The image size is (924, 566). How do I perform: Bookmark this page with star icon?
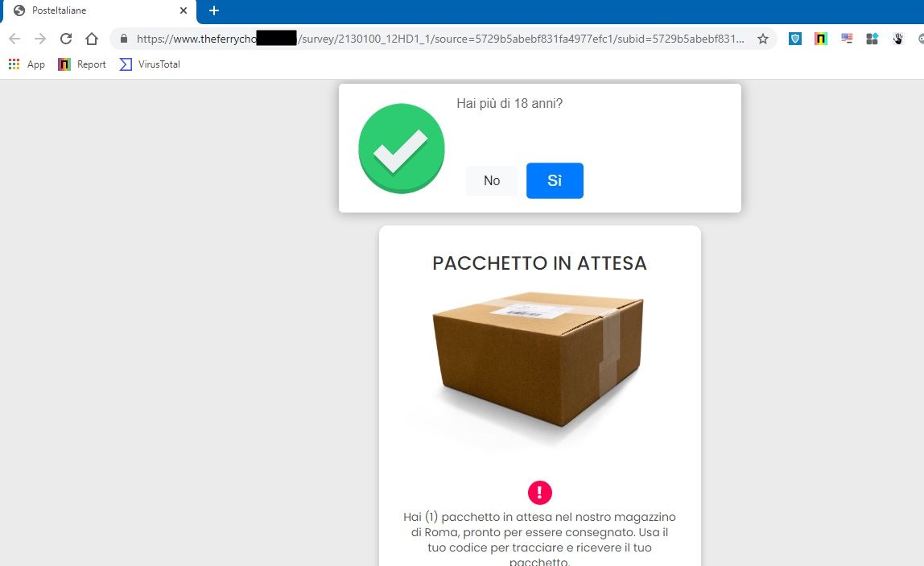(x=762, y=39)
